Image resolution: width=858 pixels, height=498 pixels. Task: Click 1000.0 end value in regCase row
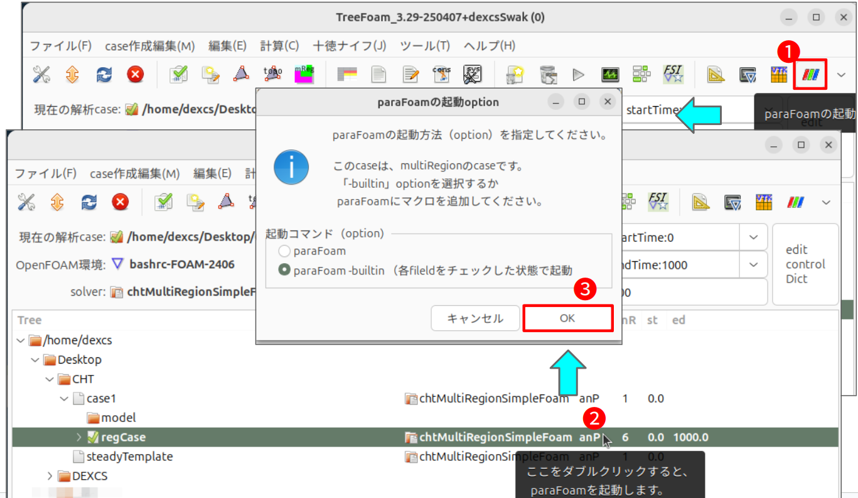tap(691, 437)
